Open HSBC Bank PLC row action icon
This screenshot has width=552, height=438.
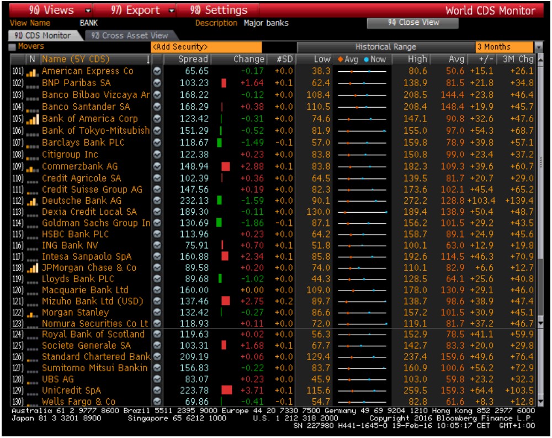click(x=157, y=234)
